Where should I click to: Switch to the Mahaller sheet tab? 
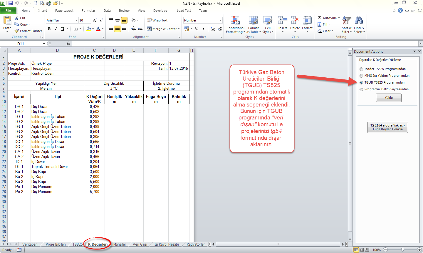(x=120, y=244)
